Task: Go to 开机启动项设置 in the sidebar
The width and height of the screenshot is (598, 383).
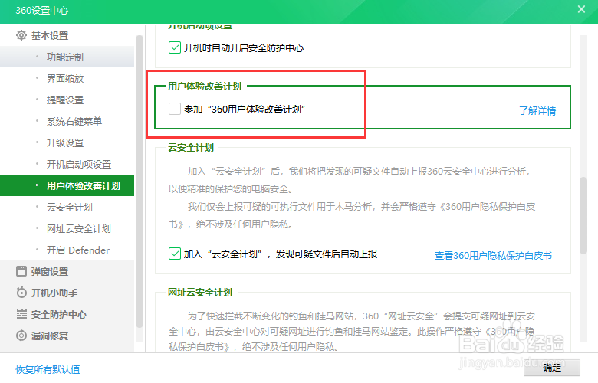Action: (67, 164)
